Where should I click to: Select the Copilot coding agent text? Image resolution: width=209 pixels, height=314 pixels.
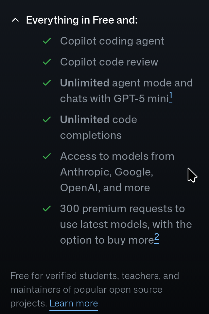(x=112, y=41)
